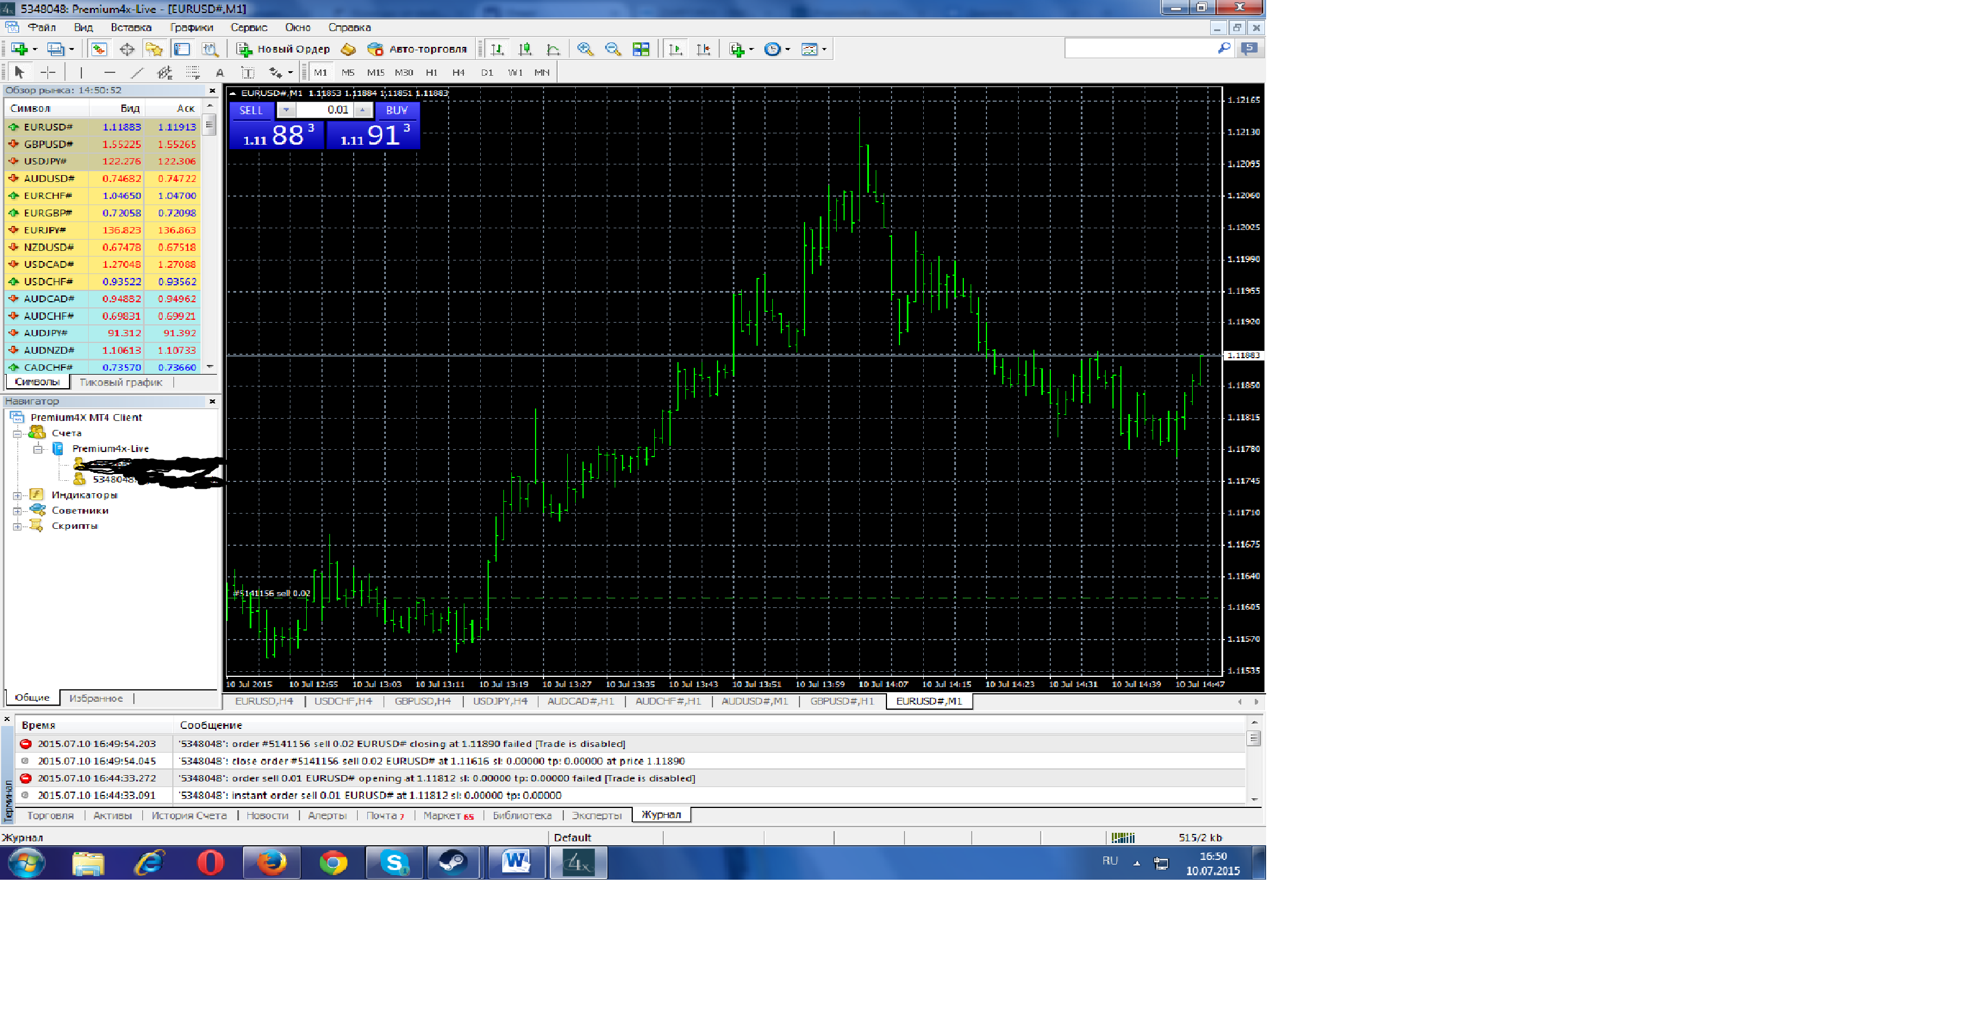
Task: Open the Сервис menu
Action: [x=249, y=28]
